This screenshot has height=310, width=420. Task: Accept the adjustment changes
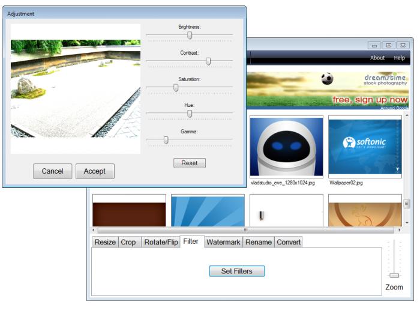(95, 171)
